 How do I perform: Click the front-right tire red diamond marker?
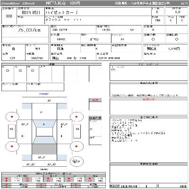tap(77, 117)
